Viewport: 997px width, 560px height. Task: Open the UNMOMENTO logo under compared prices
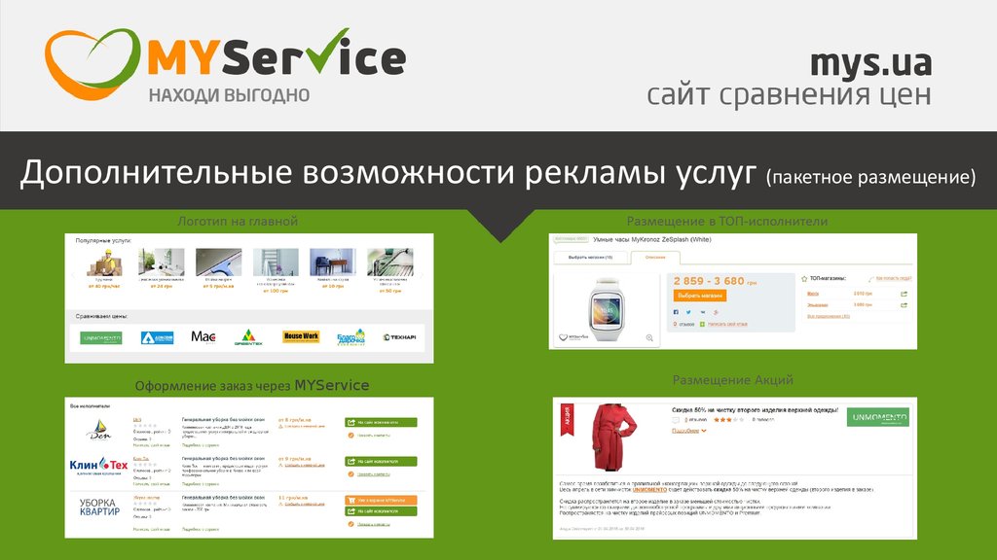(x=101, y=337)
